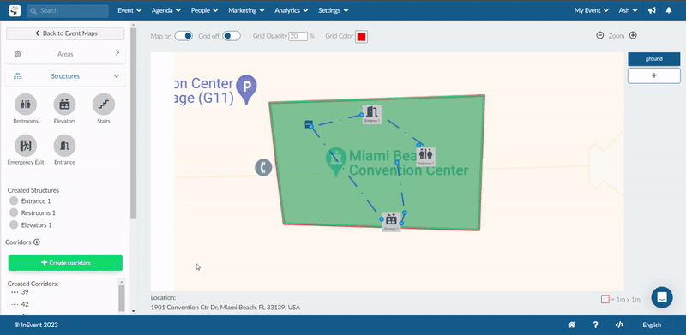Select the Entrance 1 radio button
The height and width of the screenshot is (335, 686).
coord(14,201)
